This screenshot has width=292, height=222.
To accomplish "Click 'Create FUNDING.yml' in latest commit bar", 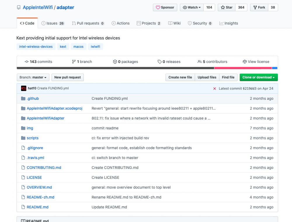I will [x=53, y=88].
